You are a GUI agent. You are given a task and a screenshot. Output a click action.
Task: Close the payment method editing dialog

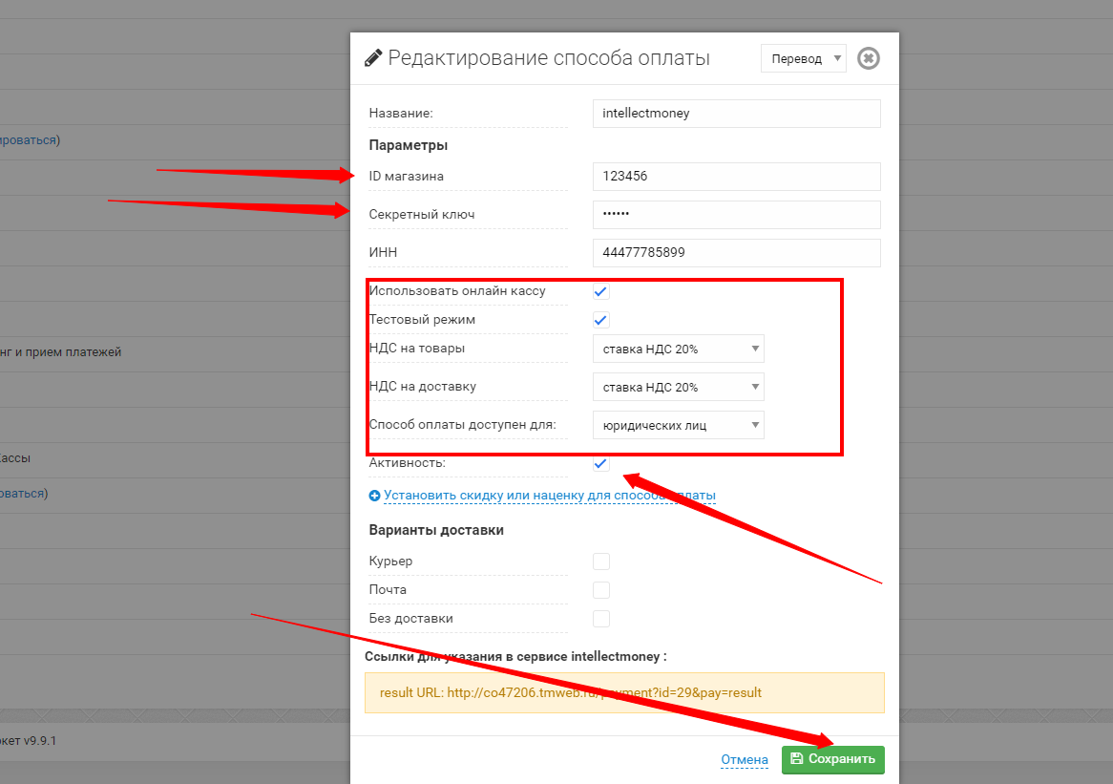tap(868, 58)
